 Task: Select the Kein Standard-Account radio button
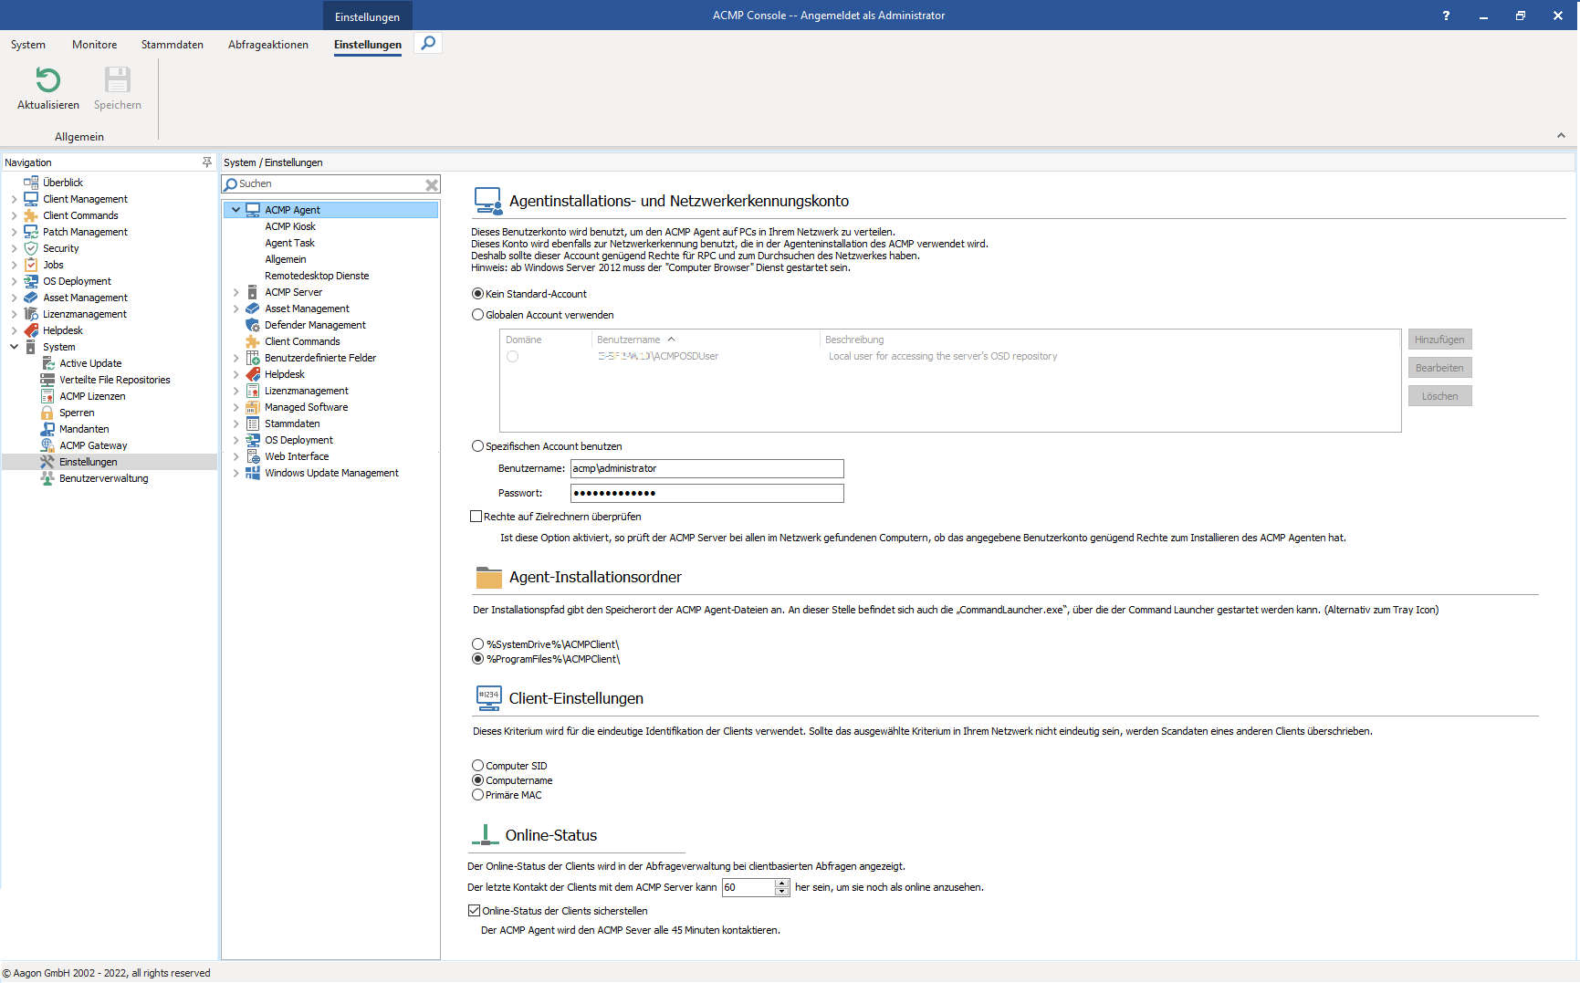[x=477, y=294]
